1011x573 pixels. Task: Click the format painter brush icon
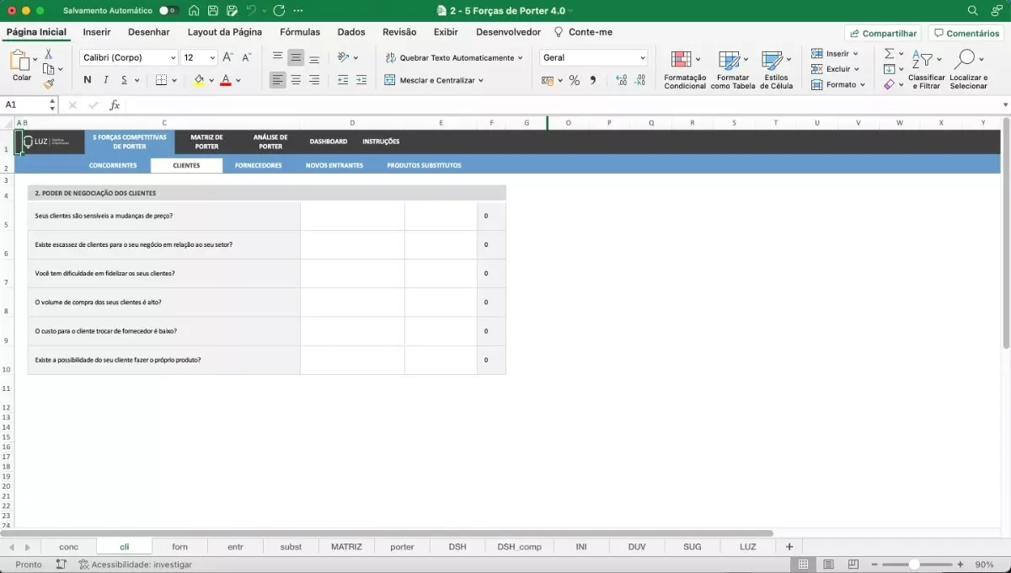(x=49, y=83)
